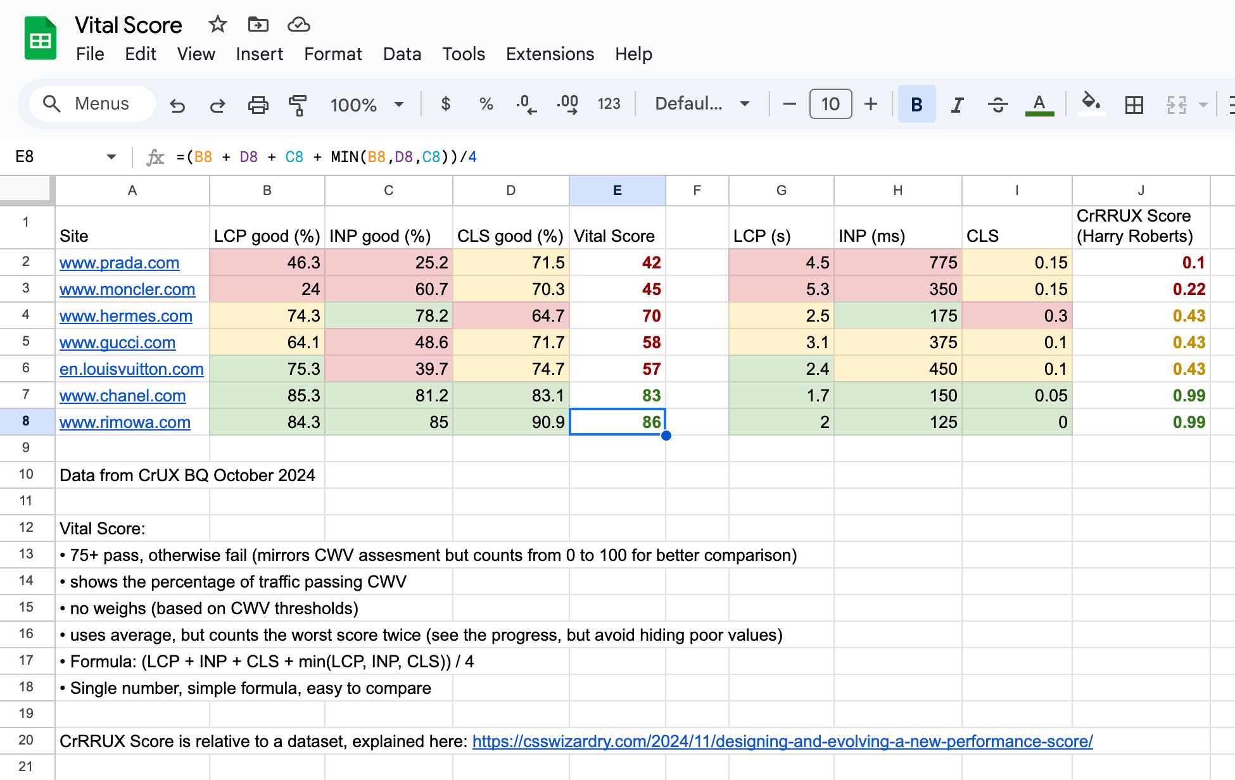Screen dimensions: 1235x780
Task: Select the Chanel Vital Score 83
Action: click(617, 395)
